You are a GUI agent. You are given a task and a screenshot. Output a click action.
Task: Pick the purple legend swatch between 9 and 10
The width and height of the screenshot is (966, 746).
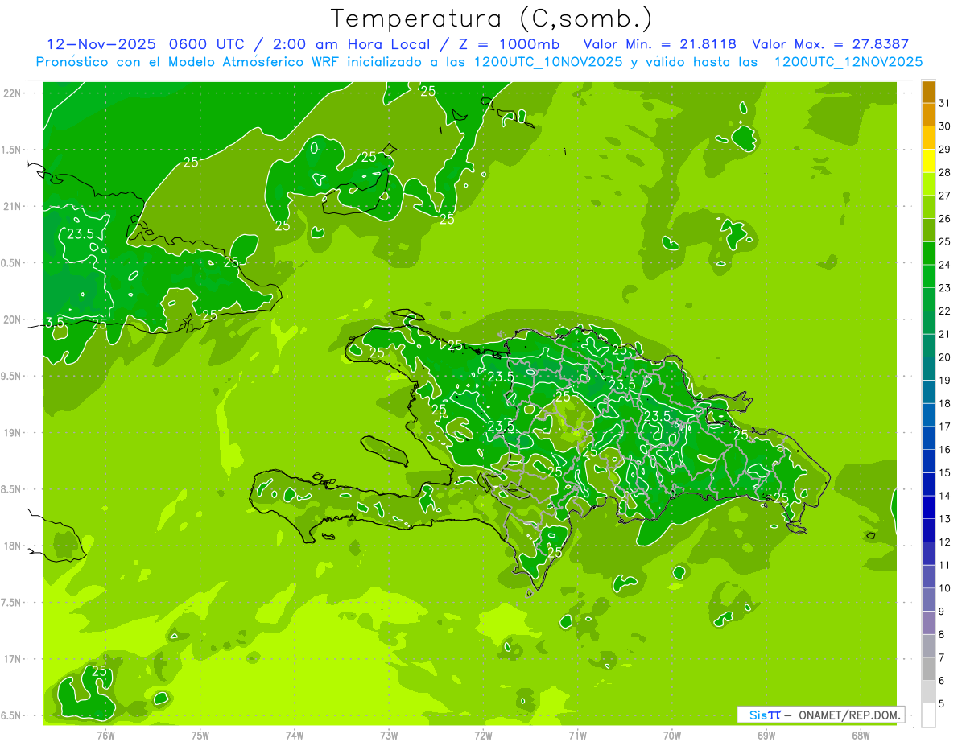[928, 600]
